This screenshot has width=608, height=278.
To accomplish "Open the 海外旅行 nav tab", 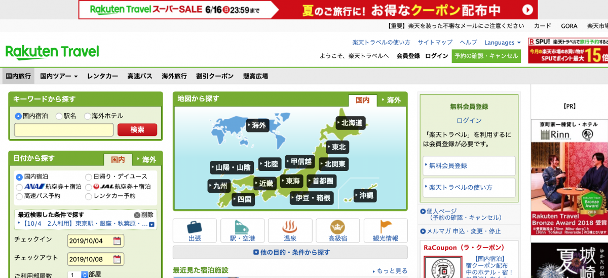I will (x=174, y=76).
